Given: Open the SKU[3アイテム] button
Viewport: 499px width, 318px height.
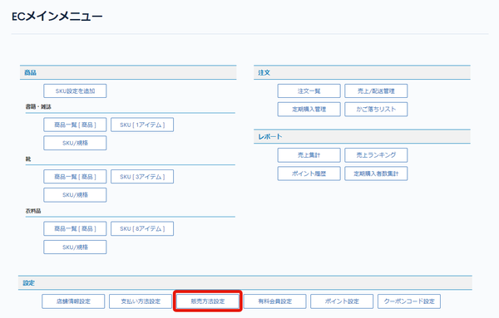Looking at the screenshot, I should [x=142, y=177].
